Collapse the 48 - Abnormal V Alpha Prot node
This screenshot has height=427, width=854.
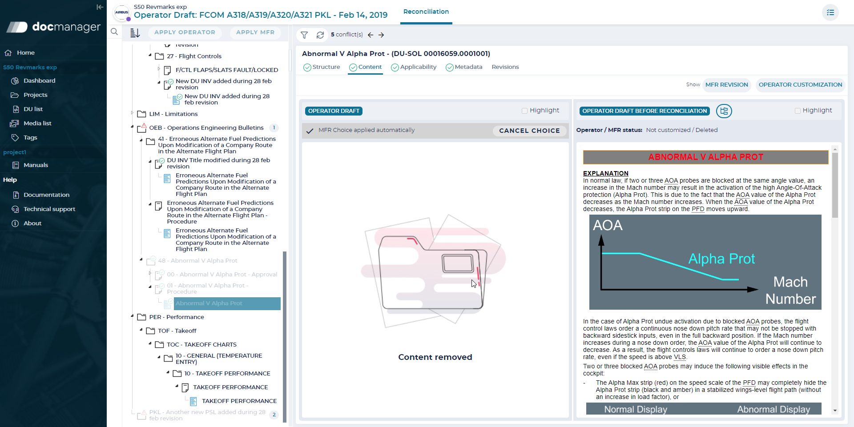tap(141, 259)
